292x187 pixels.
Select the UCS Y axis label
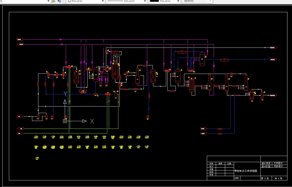[65, 93]
